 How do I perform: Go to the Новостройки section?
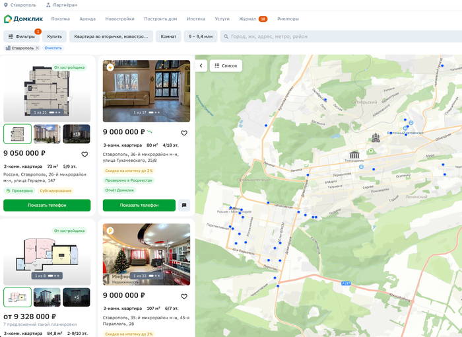(119, 19)
